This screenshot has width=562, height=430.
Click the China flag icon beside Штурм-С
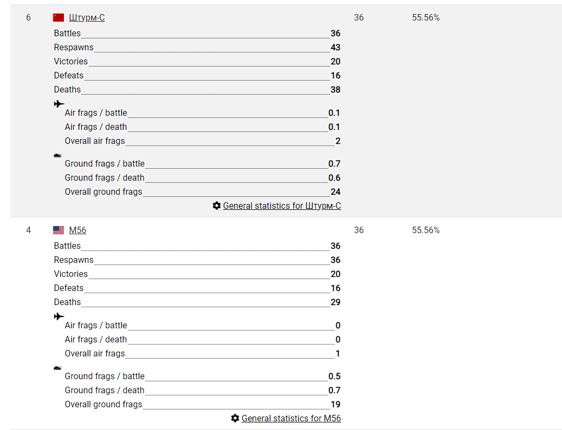click(59, 17)
